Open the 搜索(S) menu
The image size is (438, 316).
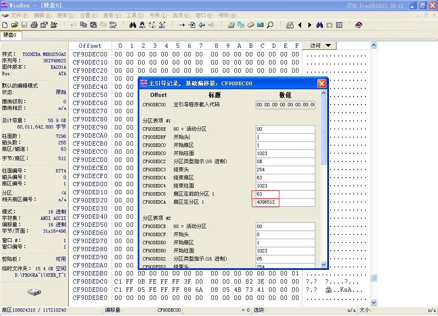(x=66, y=15)
